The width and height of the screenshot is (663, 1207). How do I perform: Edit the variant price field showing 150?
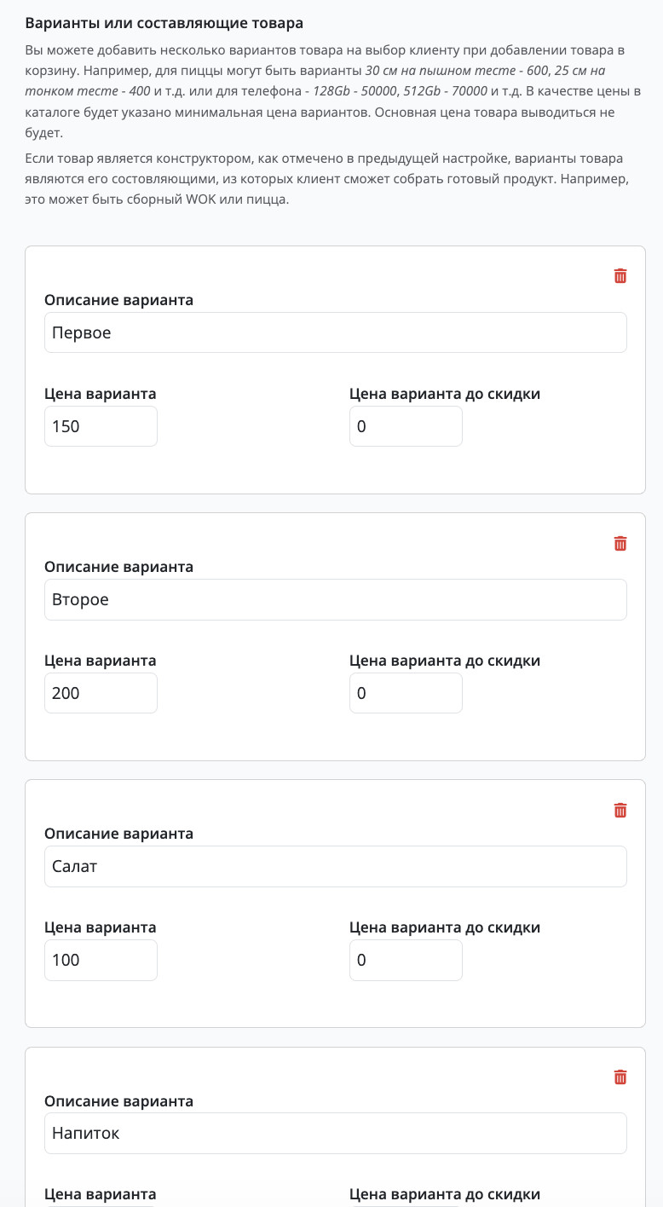pyautogui.click(x=101, y=426)
